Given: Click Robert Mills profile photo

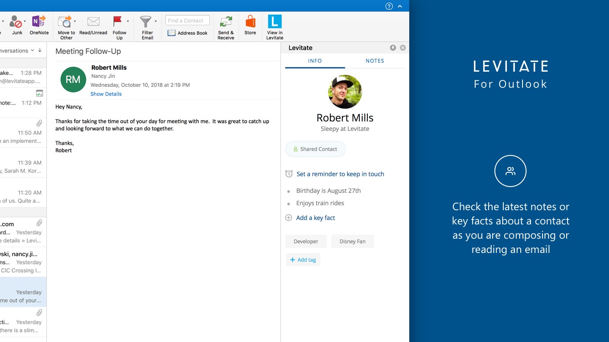Looking at the screenshot, I should pyautogui.click(x=345, y=92).
